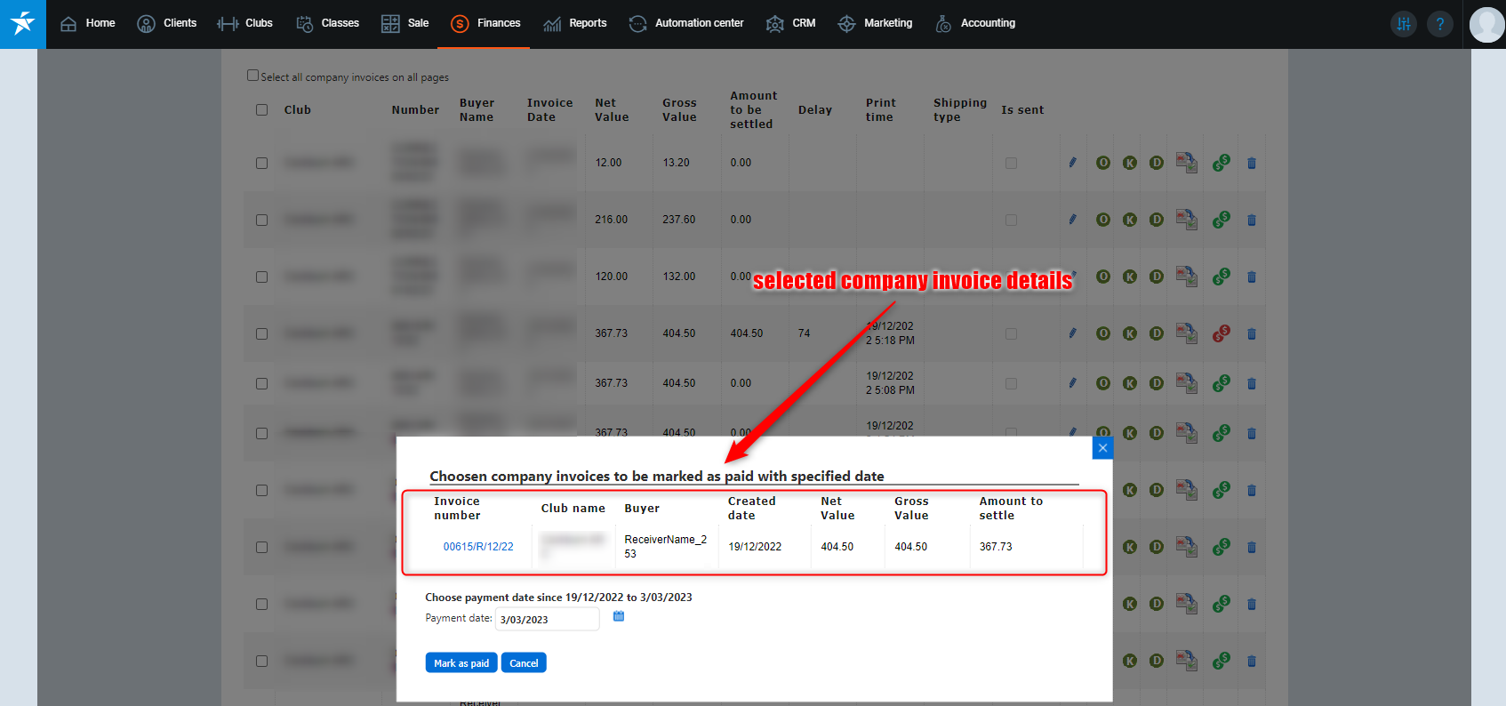
Task: Click the red unpaid coins icon in 74 delay row
Action: pyautogui.click(x=1222, y=333)
